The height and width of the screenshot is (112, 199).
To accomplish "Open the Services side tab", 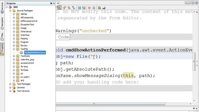I will pos(2,8).
